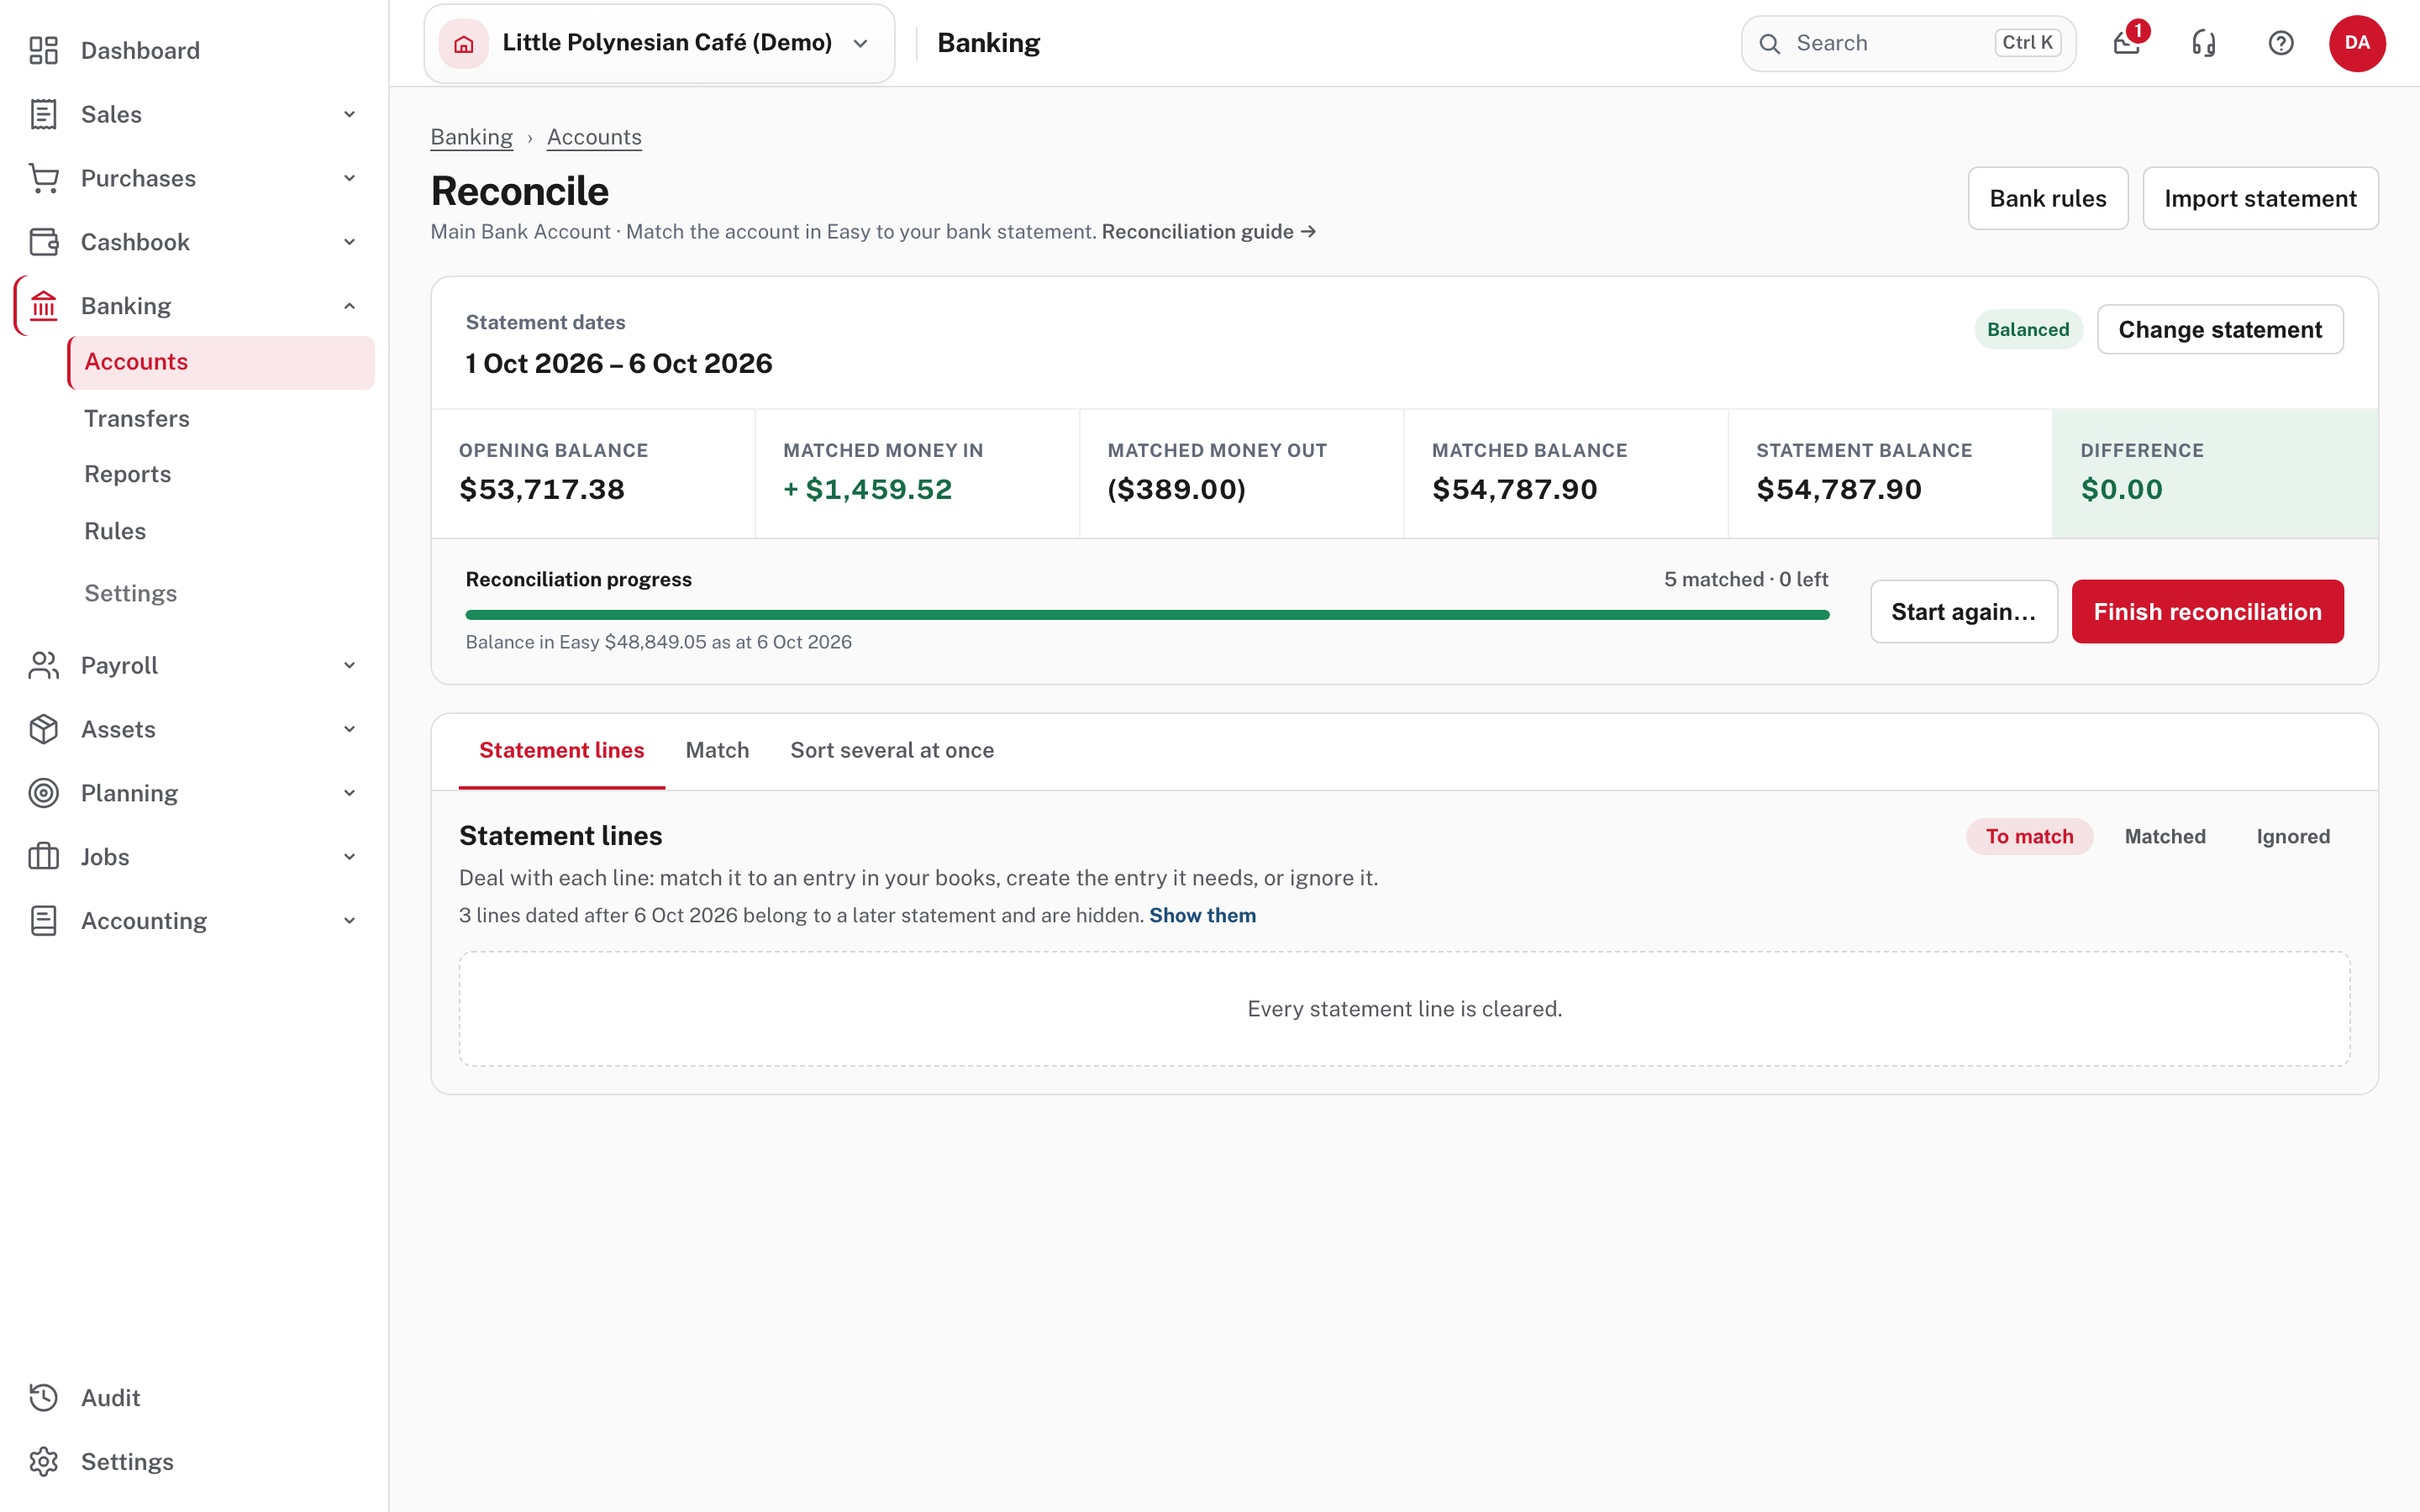Open the Bank rules button
Image resolution: width=2420 pixels, height=1512 pixels.
tap(2047, 198)
